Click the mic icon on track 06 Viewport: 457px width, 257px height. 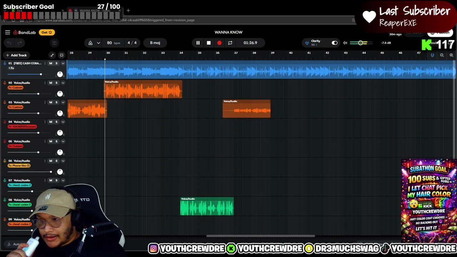point(5,161)
